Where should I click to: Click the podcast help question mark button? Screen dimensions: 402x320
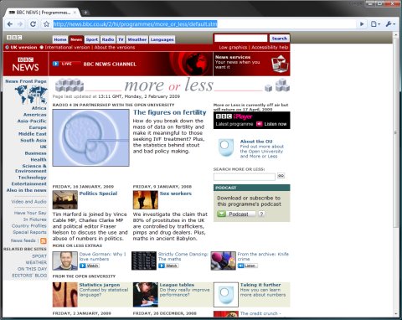pyautogui.click(x=261, y=214)
